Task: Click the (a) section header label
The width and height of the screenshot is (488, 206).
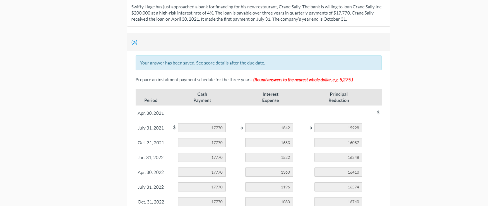Action: click(x=134, y=42)
